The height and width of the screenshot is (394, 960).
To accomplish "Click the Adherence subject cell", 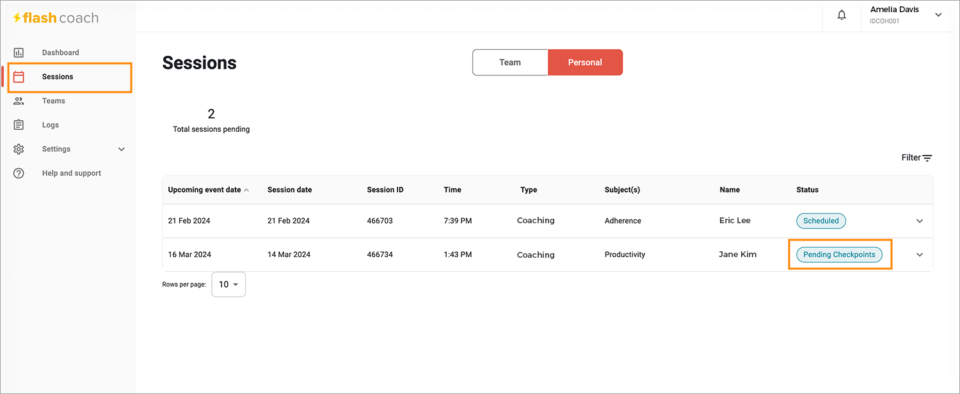I will (x=623, y=221).
